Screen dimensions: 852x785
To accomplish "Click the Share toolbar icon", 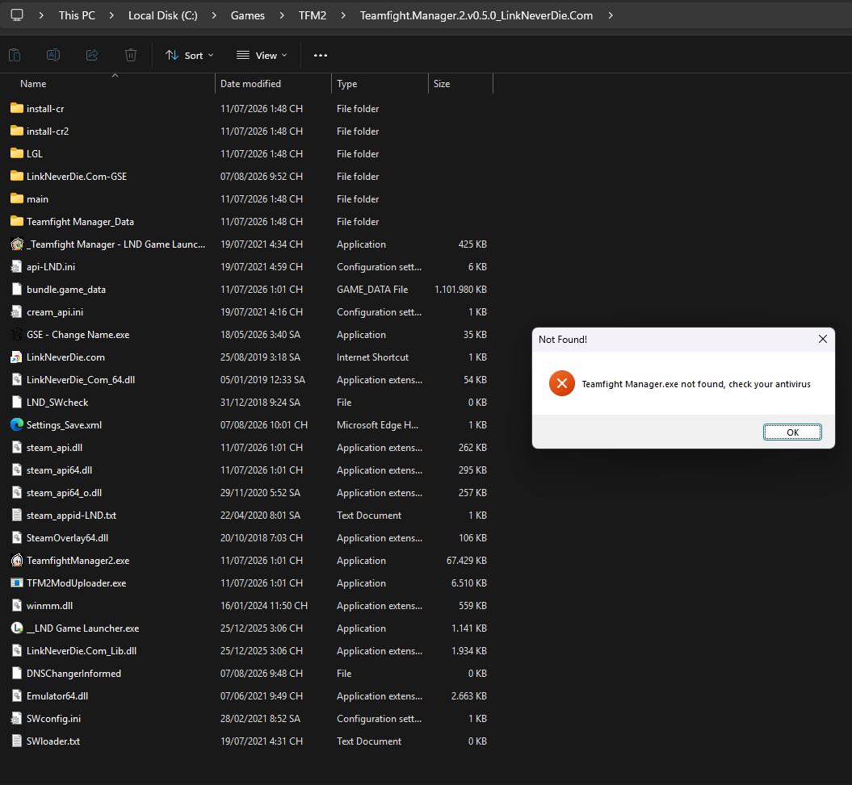I will coord(92,55).
